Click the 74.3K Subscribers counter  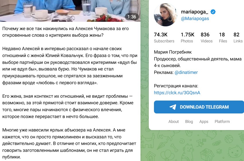(164, 38)
